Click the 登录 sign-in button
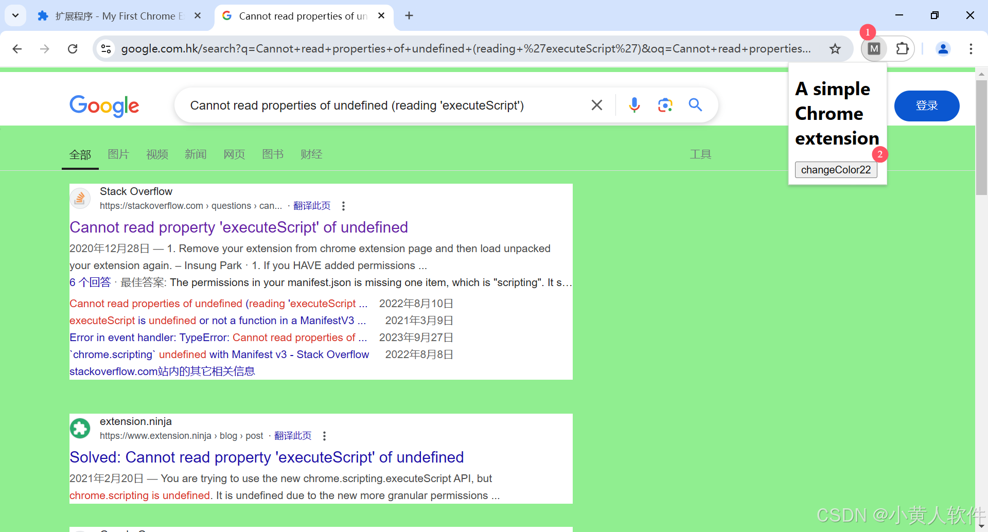 pos(927,106)
